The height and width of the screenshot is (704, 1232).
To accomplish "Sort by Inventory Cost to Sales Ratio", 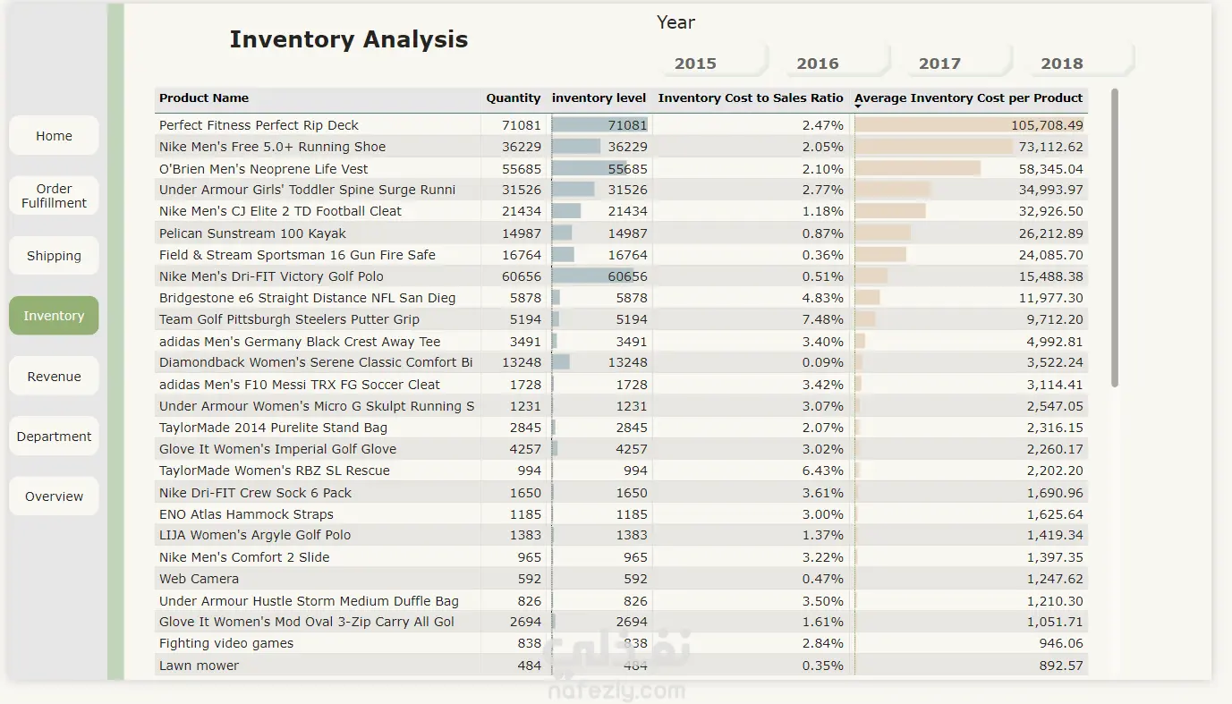I will click(x=750, y=98).
